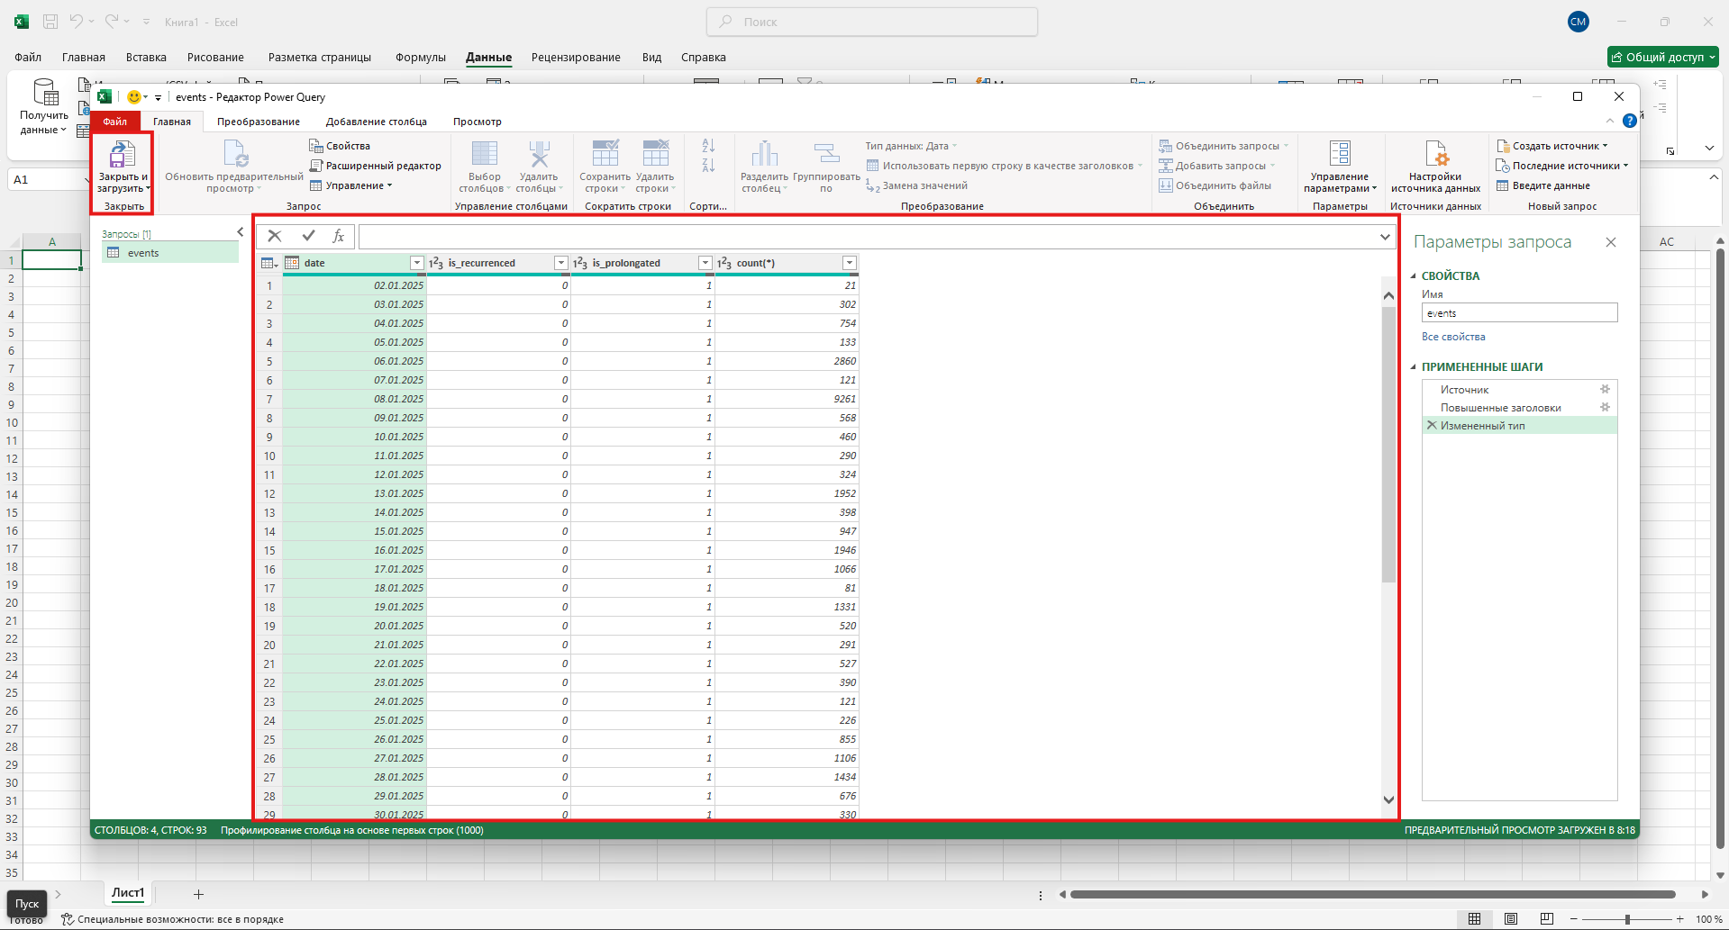Viewport: 1729px width, 930px height.
Task: Click Remove rows (Удалить строки) icon
Action: (655, 154)
